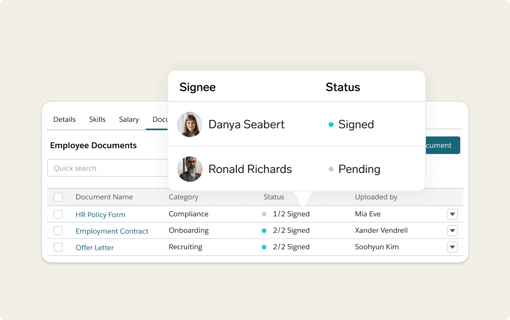This screenshot has height=320, width=510.
Task: Toggle the select-all checkbox in table header
Action: click(58, 197)
